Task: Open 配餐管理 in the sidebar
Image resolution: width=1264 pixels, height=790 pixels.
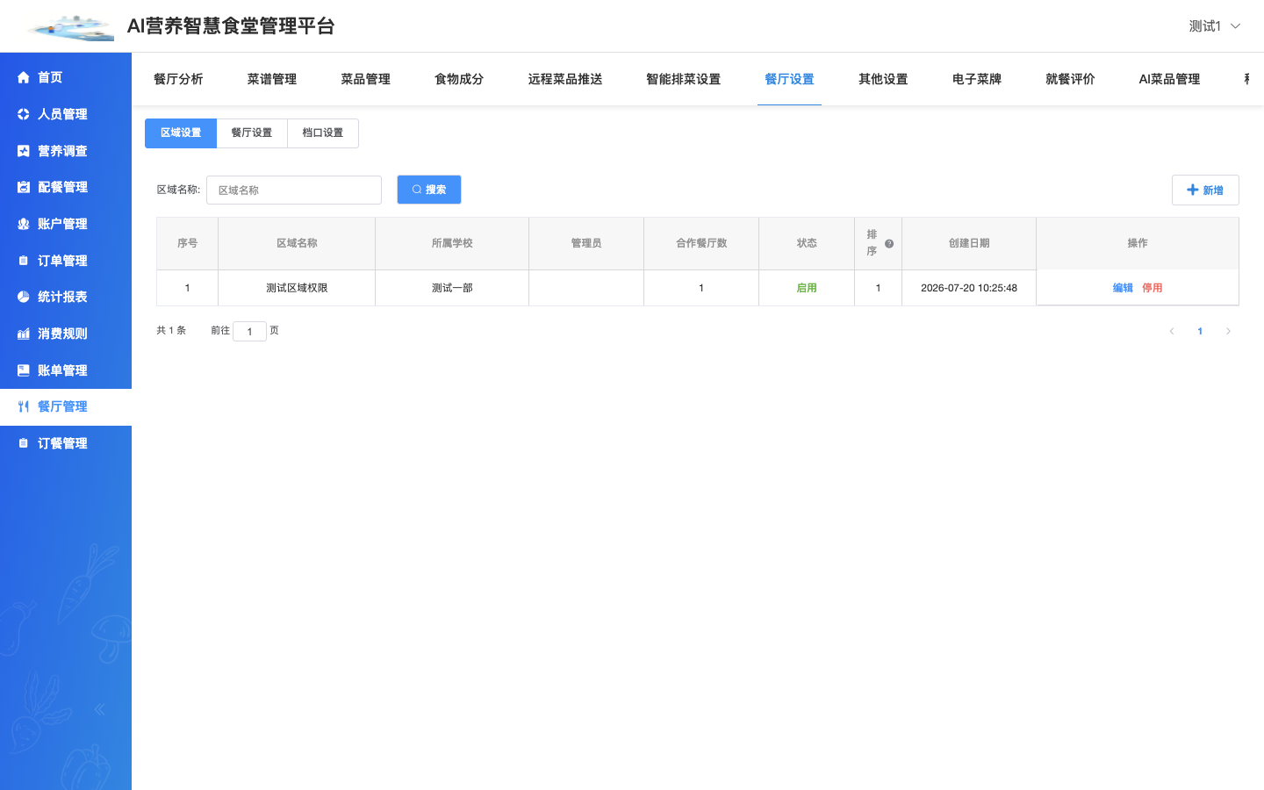Action: point(66,187)
